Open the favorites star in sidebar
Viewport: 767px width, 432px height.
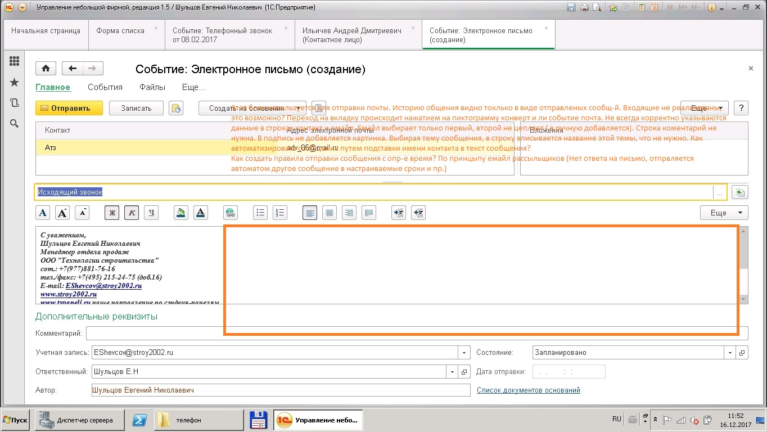point(14,83)
